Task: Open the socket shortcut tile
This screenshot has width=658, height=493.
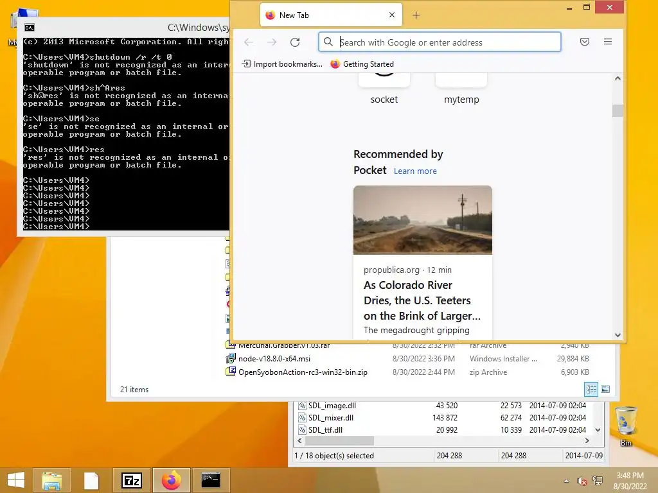Action: pyautogui.click(x=384, y=89)
